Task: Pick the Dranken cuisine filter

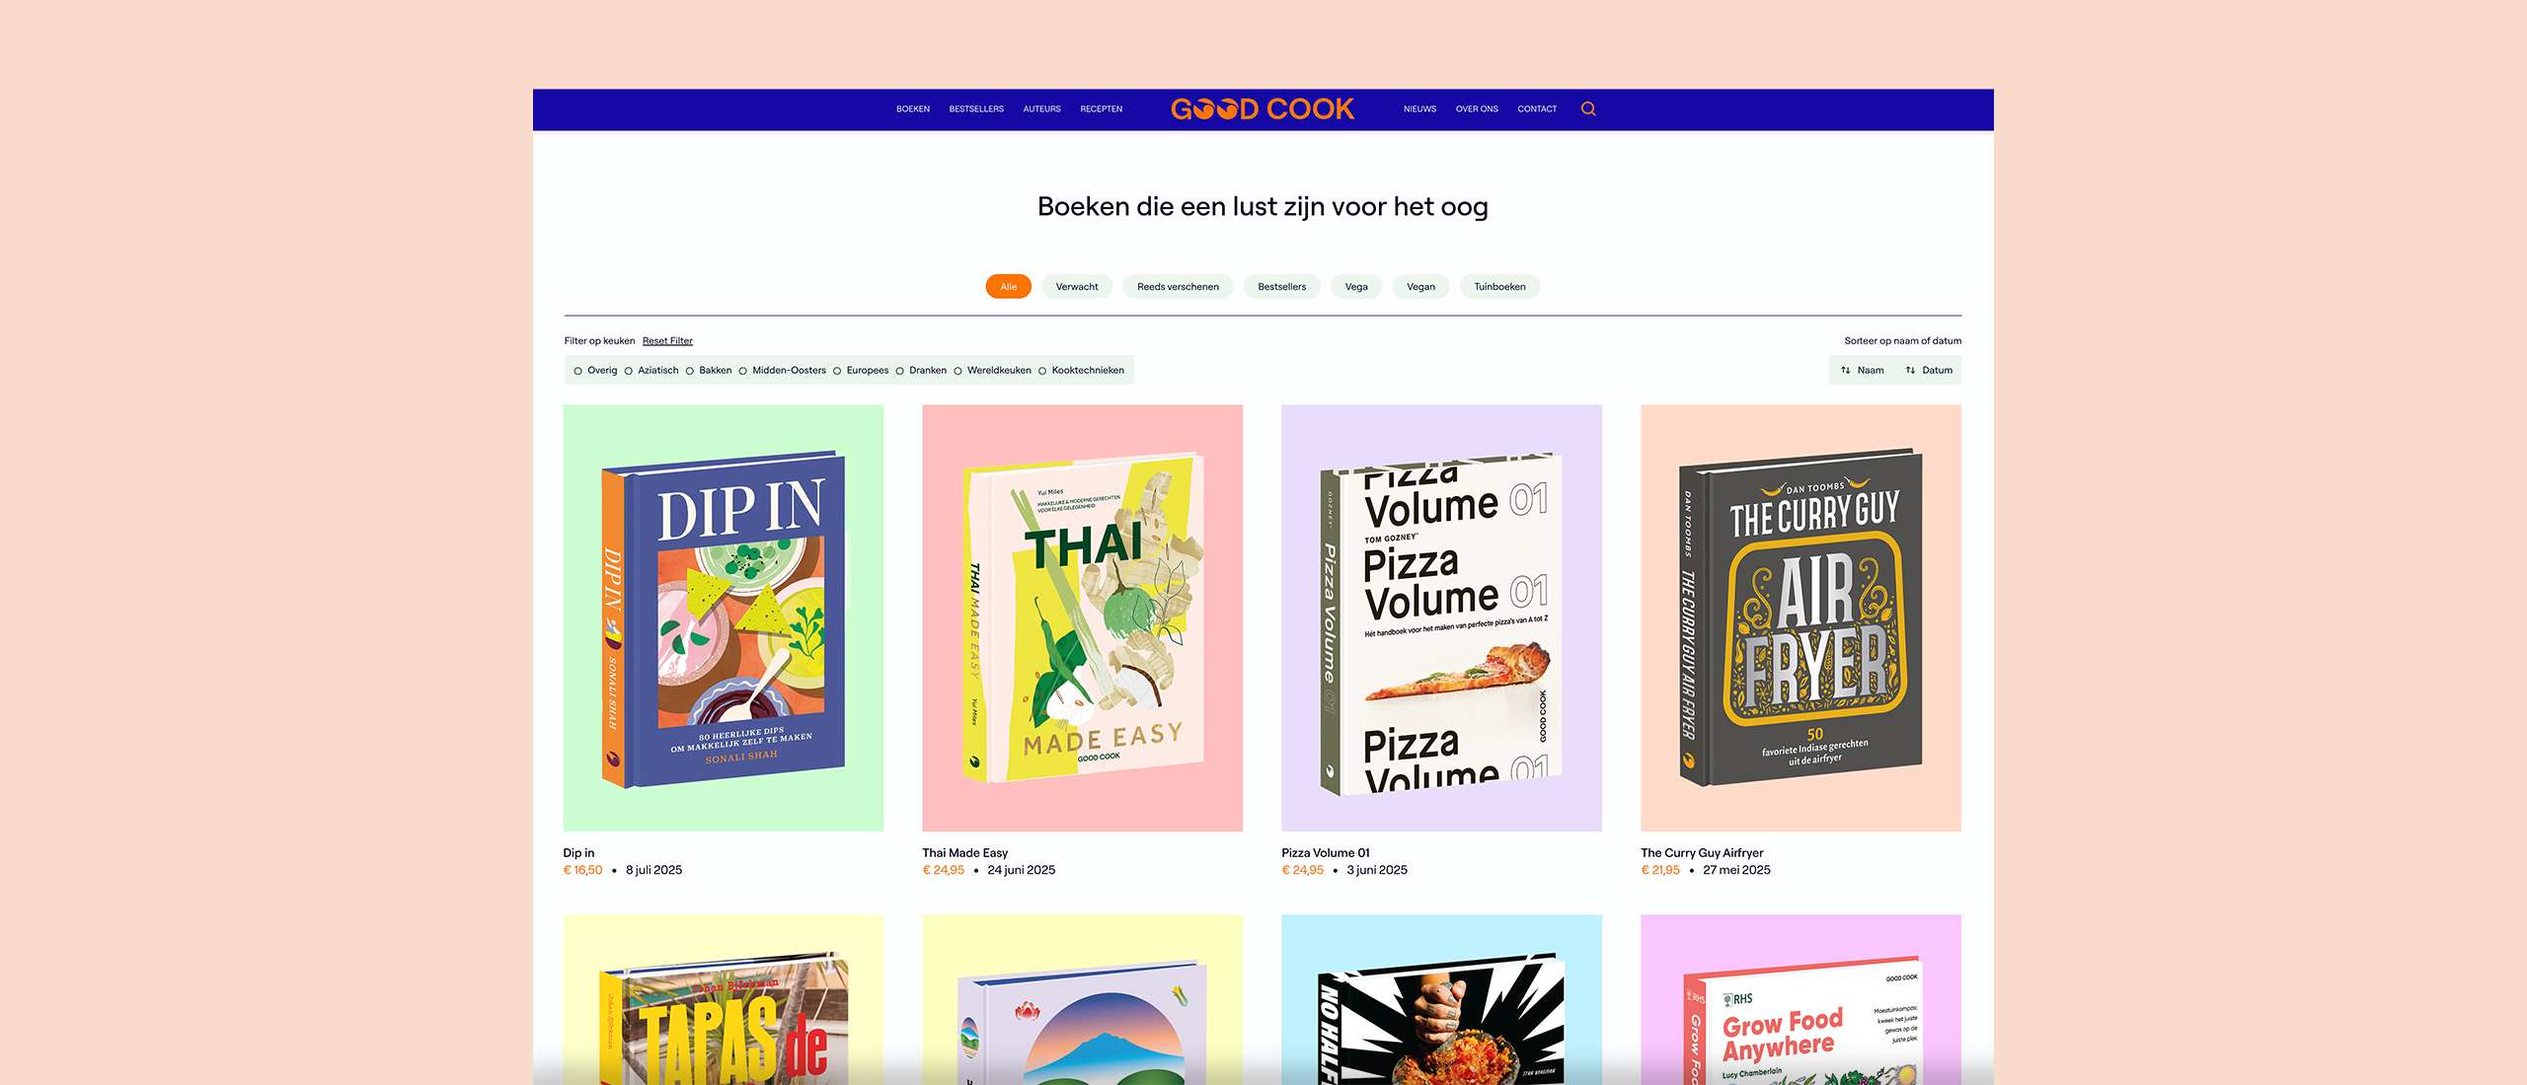Action: 899,371
